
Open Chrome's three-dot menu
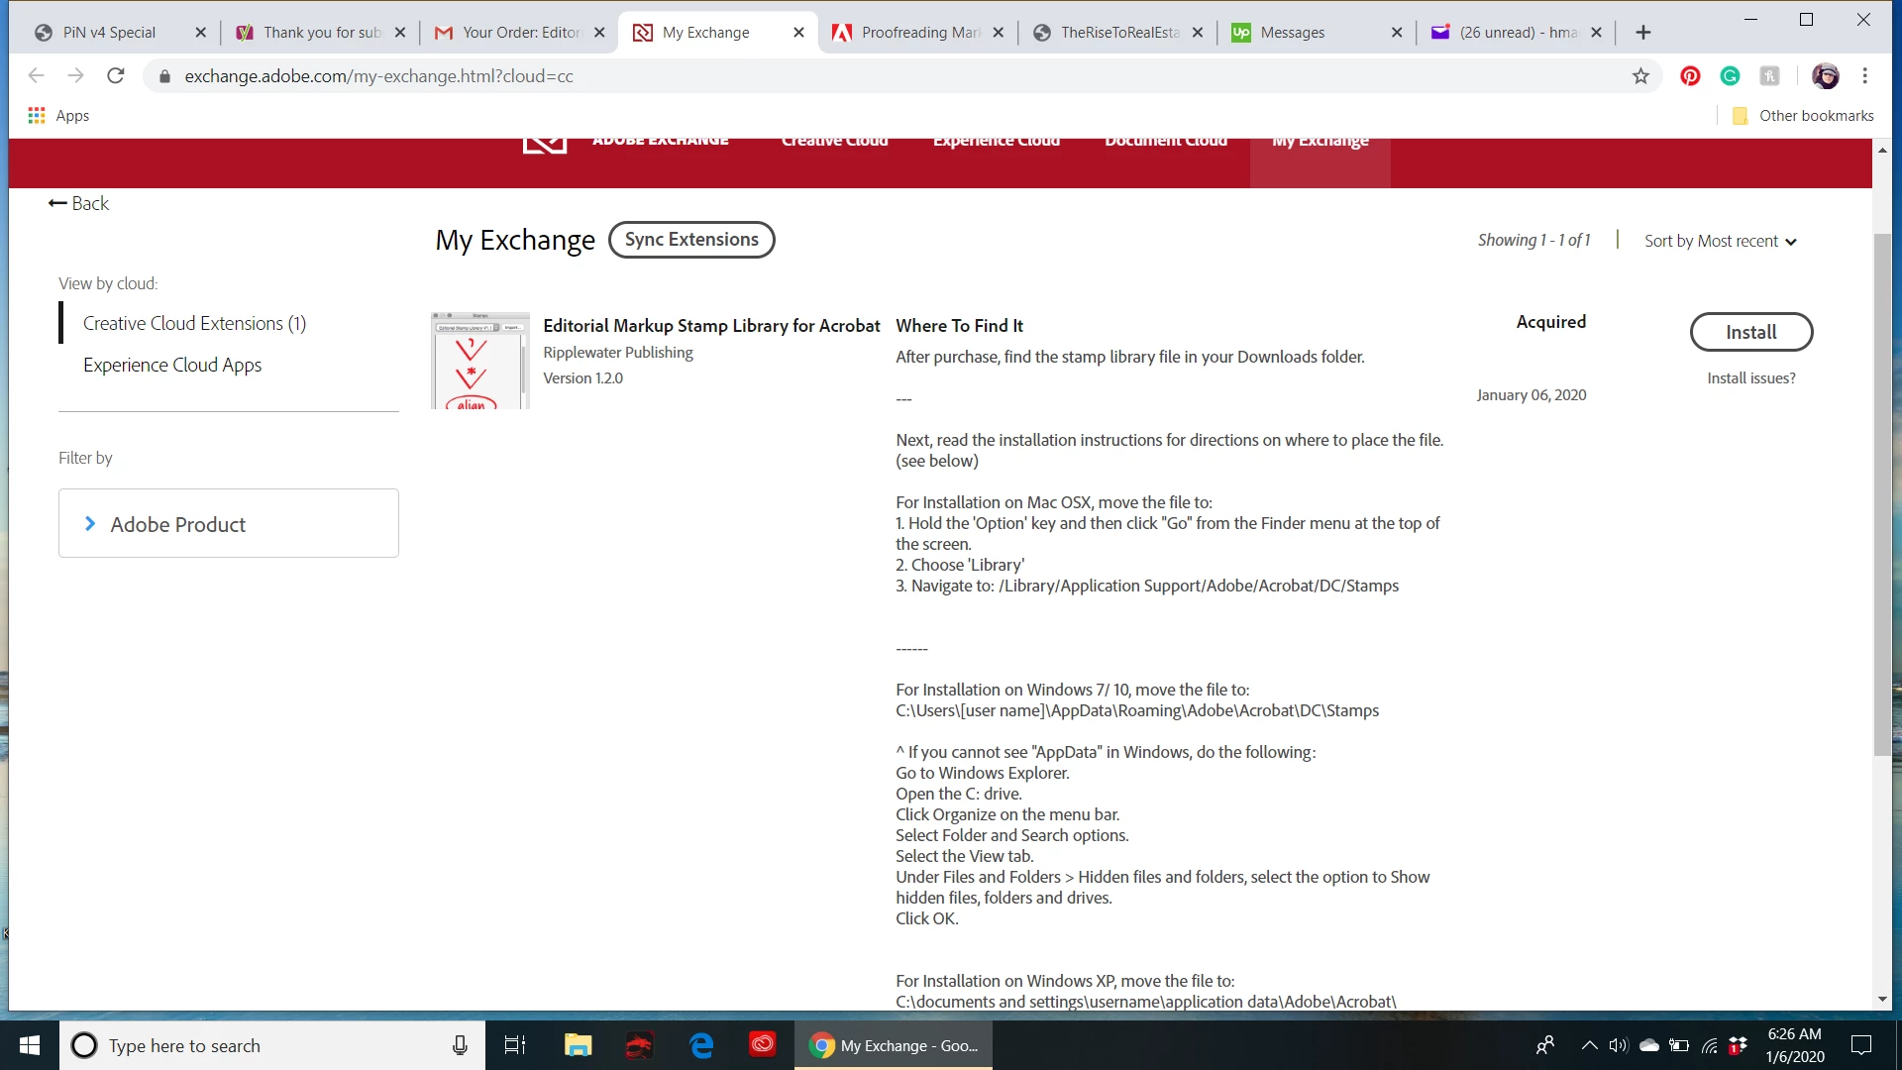(x=1864, y=76)
